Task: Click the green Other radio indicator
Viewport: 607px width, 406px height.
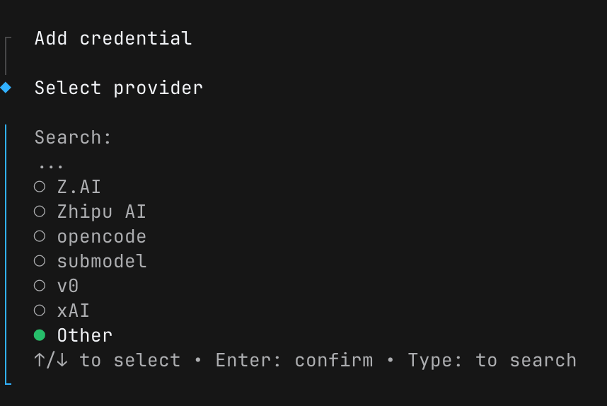Action: tap(40, 335)
